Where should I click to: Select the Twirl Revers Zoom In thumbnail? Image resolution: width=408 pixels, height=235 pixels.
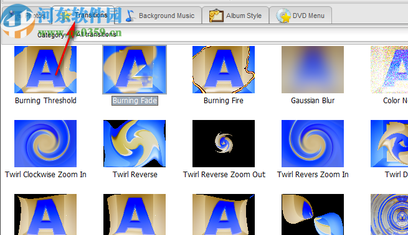pos(313,144)
